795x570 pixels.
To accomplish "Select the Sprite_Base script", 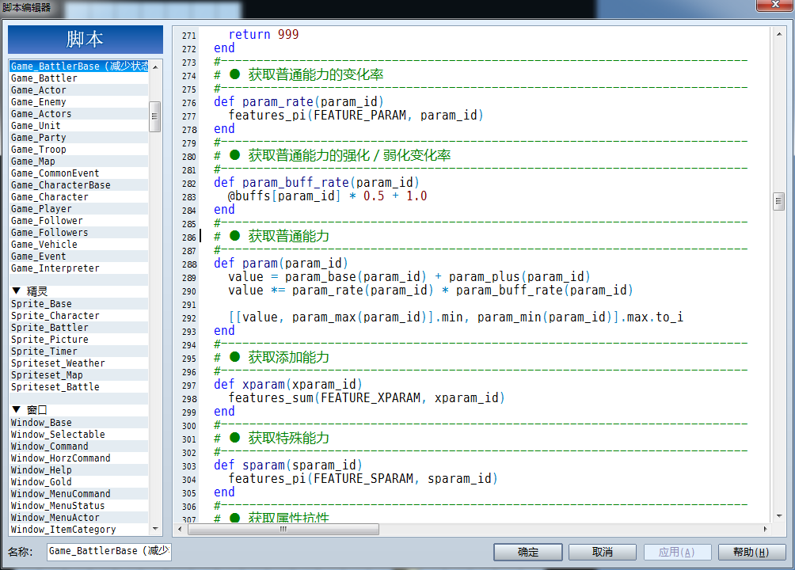I will tap(80, 304).
